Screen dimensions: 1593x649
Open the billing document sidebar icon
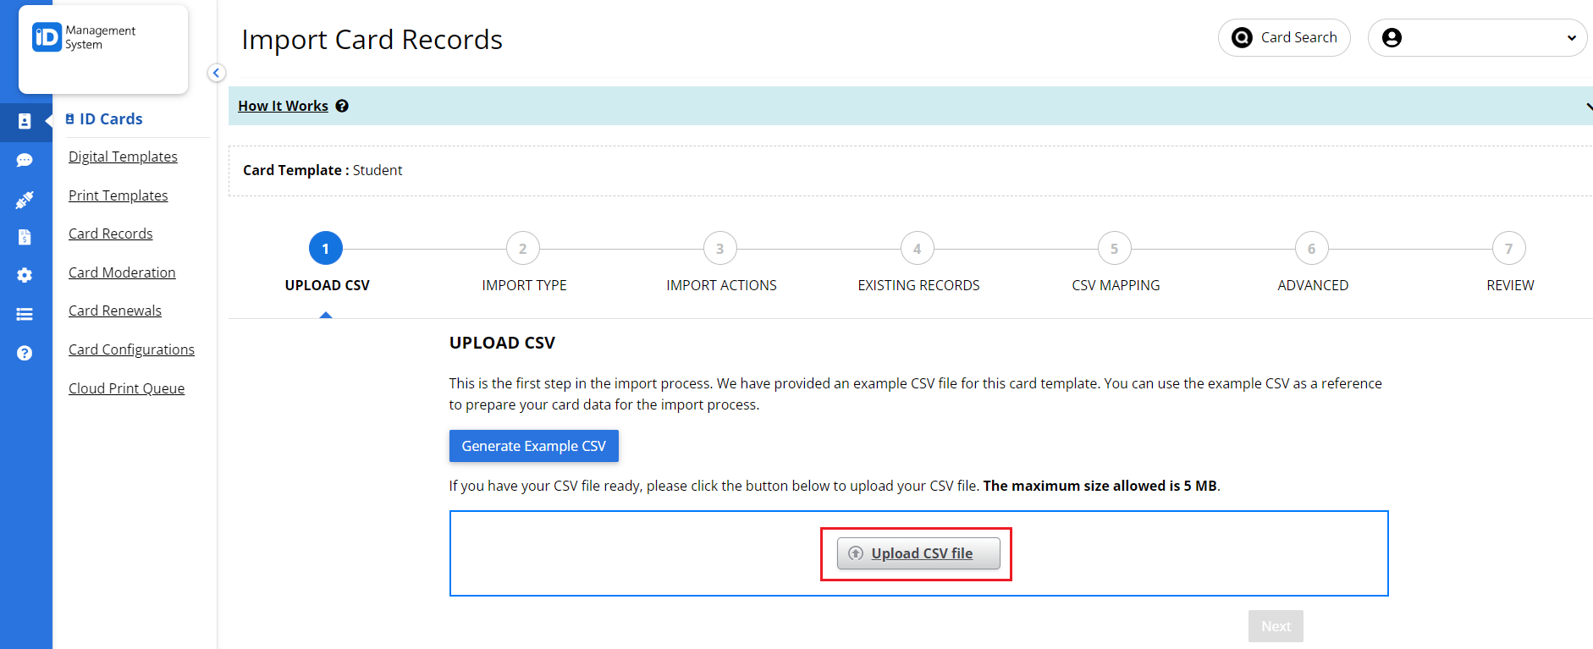tap(25, 237)
